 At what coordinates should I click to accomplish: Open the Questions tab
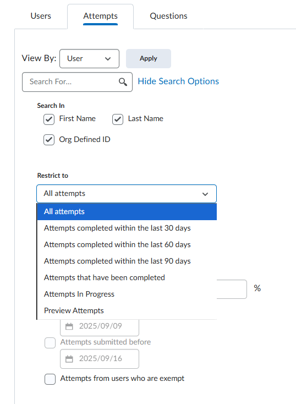click(168, 16)
